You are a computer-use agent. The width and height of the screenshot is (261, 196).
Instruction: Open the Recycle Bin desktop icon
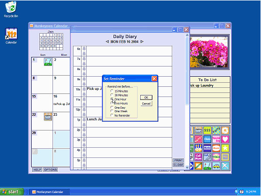pyautogui.click(x=11, y=9)
